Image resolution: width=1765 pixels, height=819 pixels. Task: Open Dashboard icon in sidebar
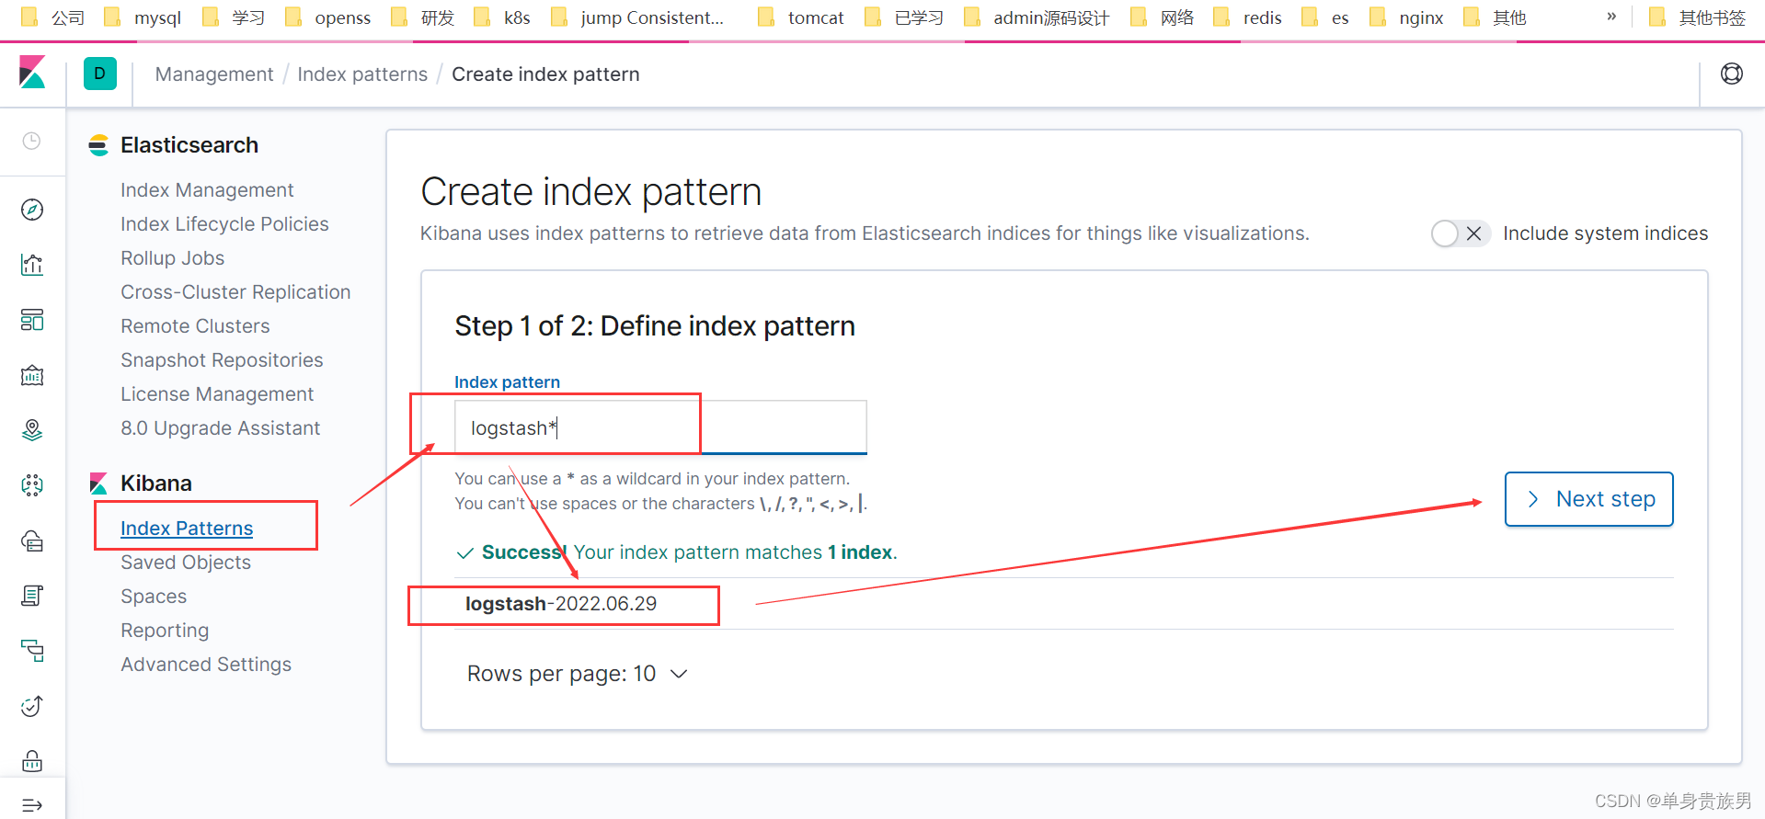(x=32, y=320)
